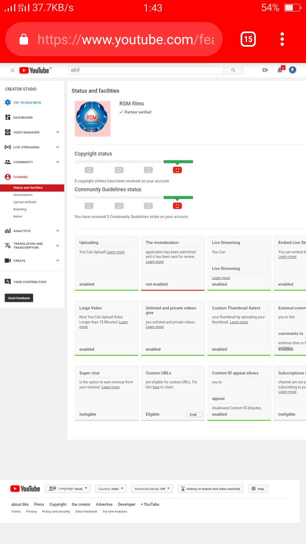
Task: Click the YouTube search input field
Action: 146,70
